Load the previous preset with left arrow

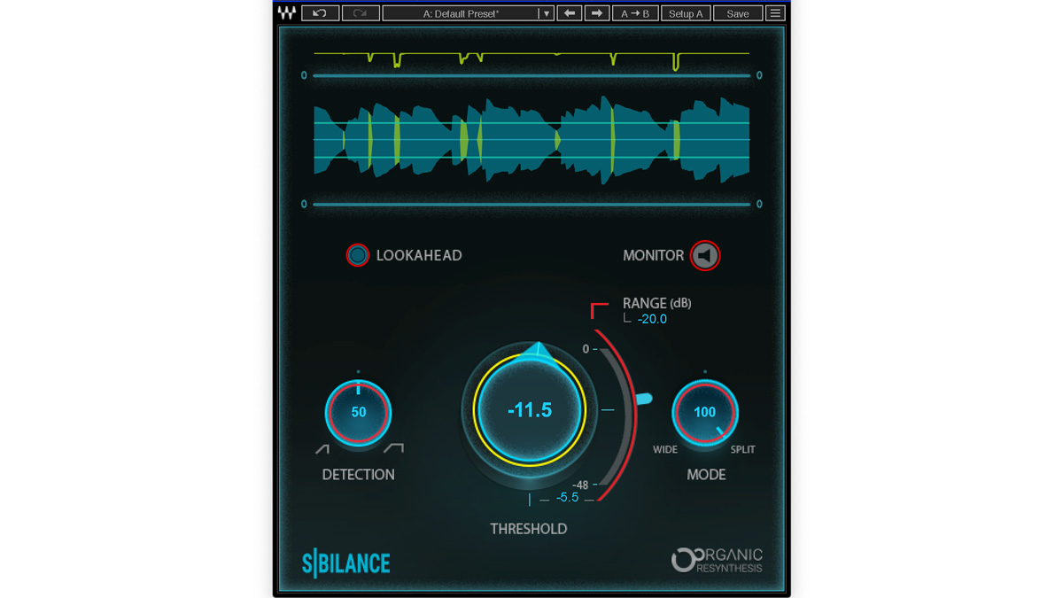(570, 13)
